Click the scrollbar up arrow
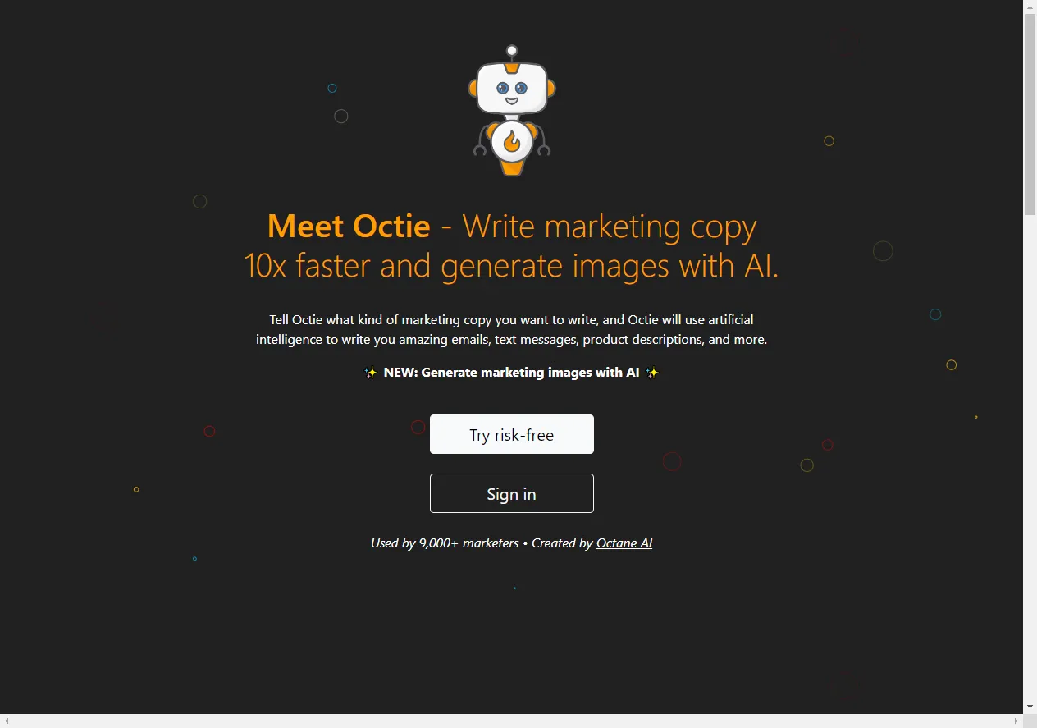 [1030, 6]
